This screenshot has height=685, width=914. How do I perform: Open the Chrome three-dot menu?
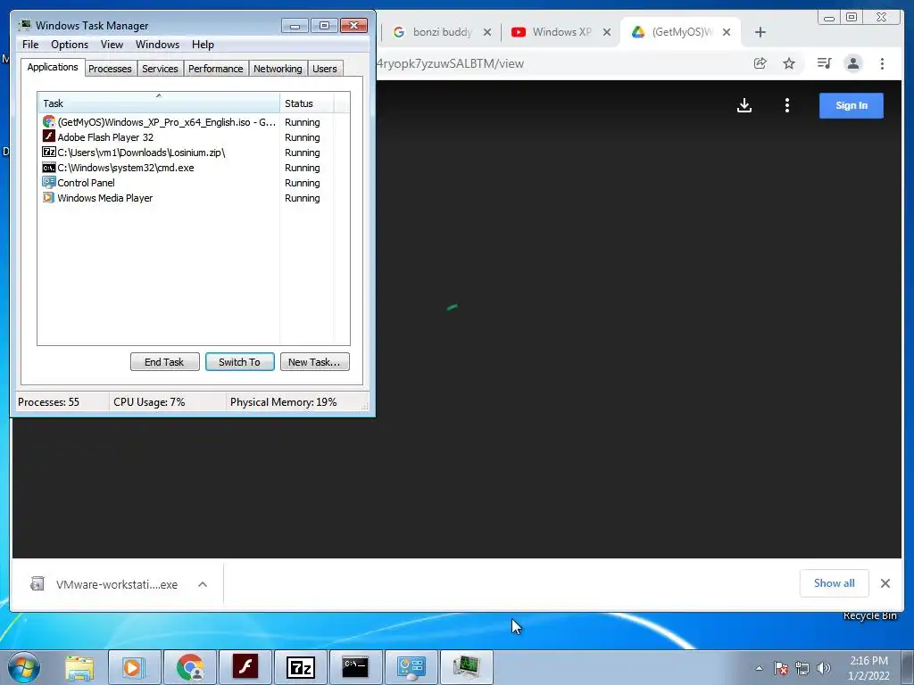tap(882, 63)
